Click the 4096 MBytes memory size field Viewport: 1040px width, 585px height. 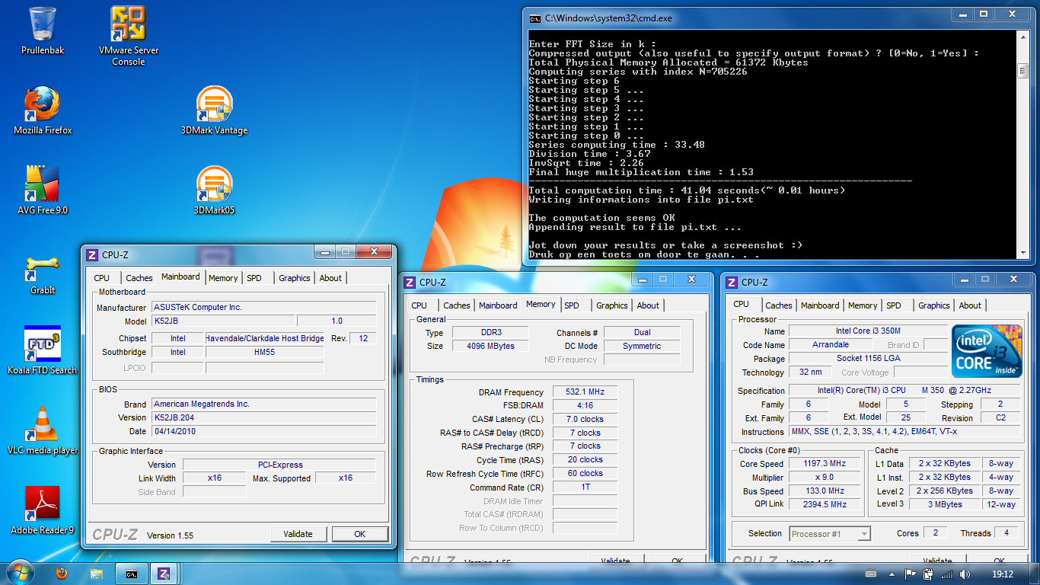(490, 346)
